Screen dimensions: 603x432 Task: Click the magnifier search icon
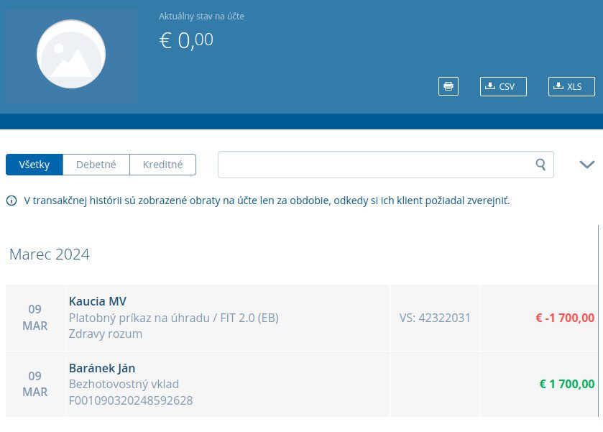[540, 165]
